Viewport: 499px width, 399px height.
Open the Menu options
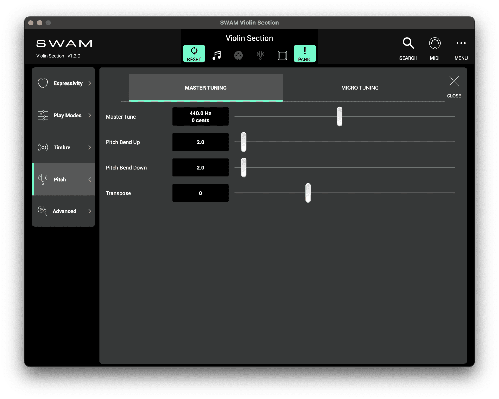(461, 48)
